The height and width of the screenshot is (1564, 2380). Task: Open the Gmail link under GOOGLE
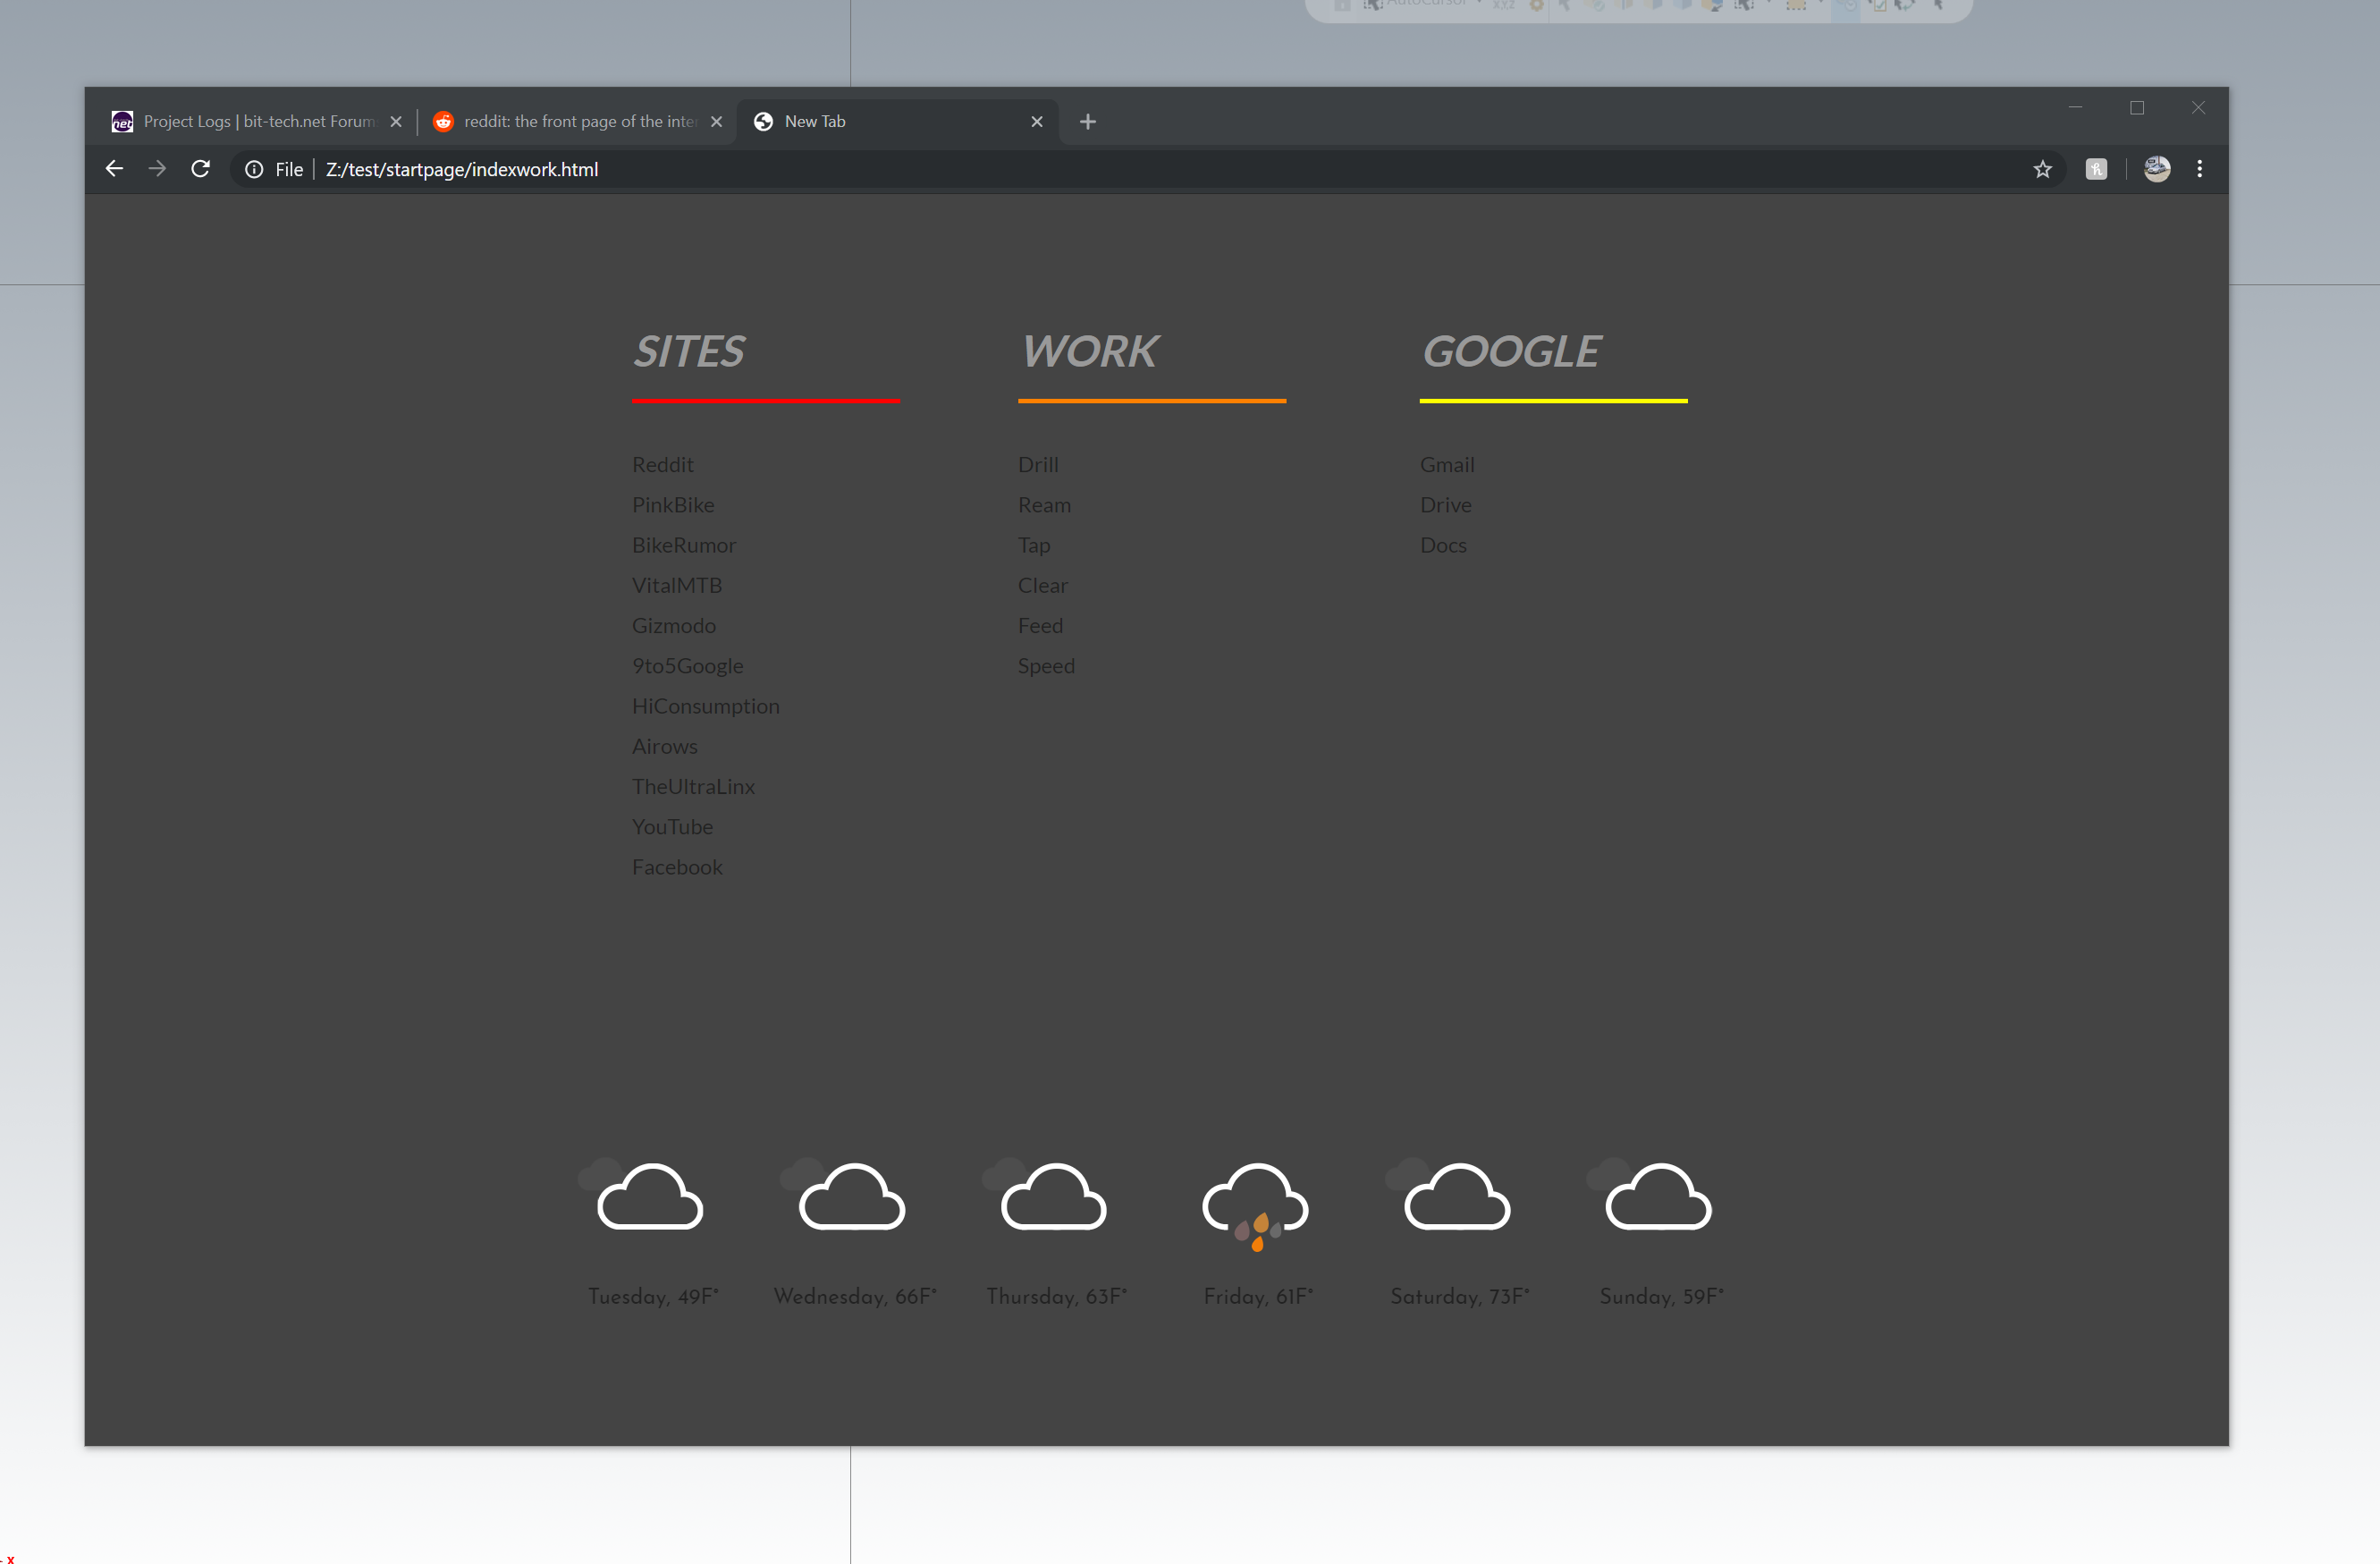click(x=1447, y=464)
